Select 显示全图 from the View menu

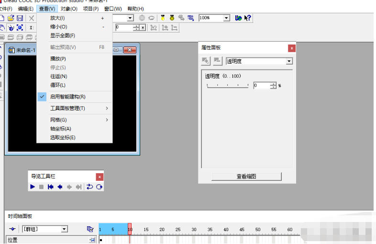63,36
